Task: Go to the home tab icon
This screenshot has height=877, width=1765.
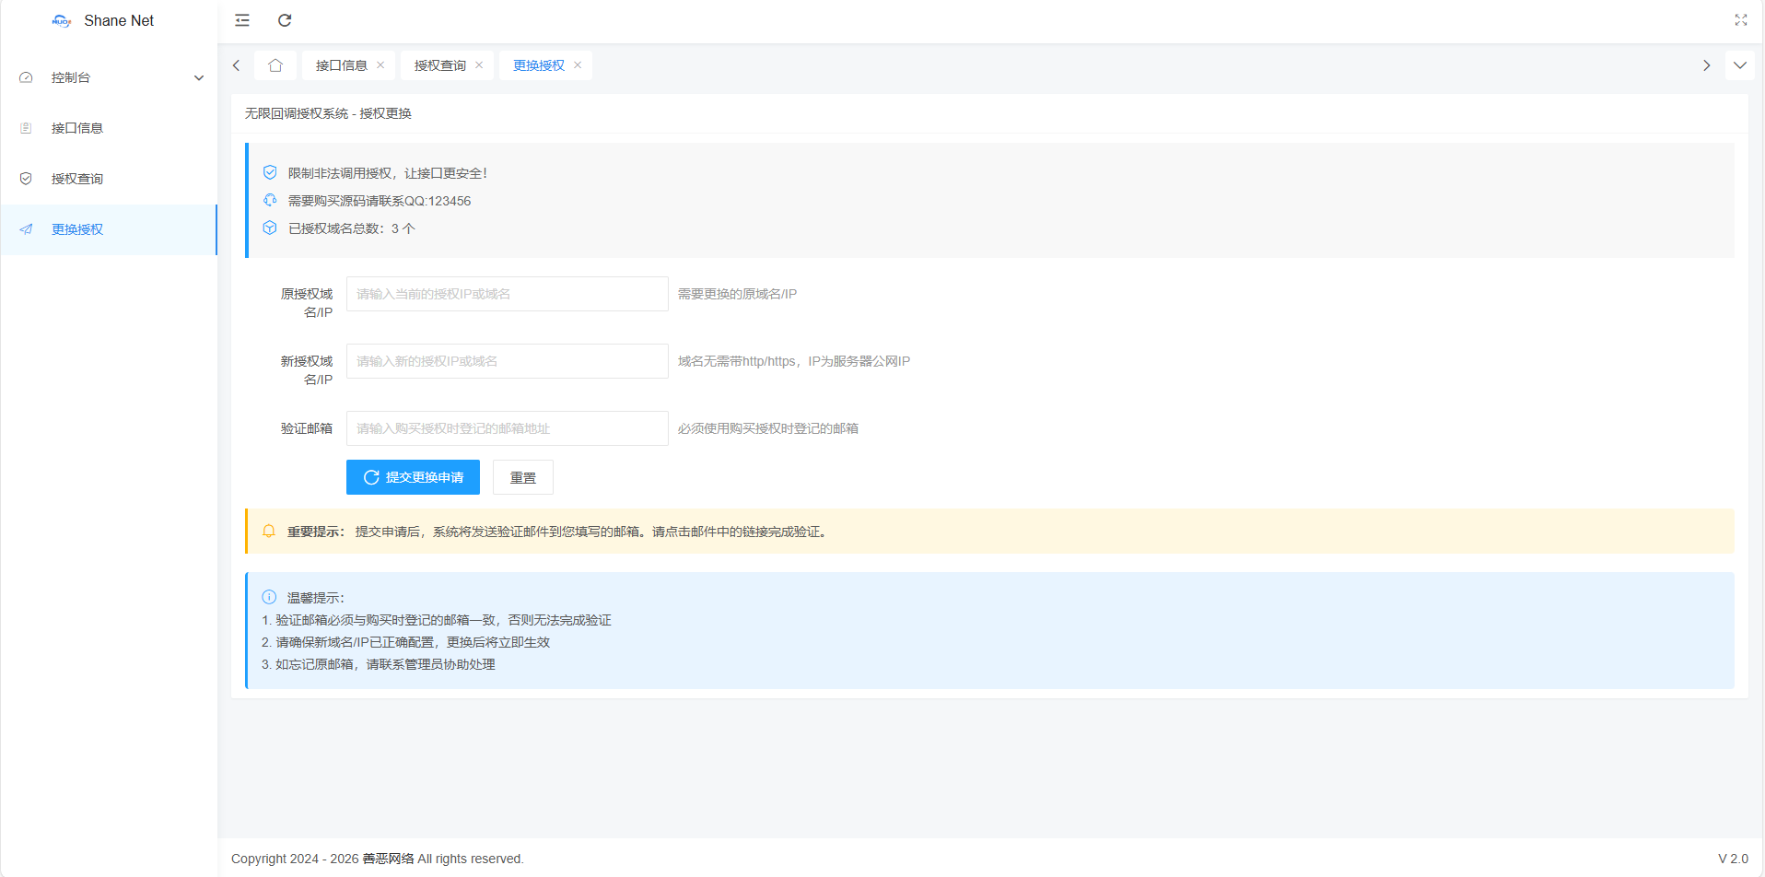Action: [x=275, y=65]
